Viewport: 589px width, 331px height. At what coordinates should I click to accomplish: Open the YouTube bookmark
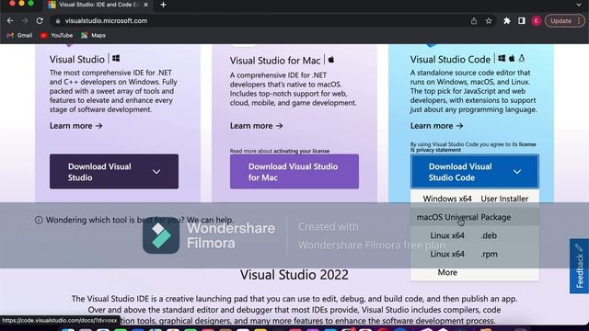coord(56,35)
